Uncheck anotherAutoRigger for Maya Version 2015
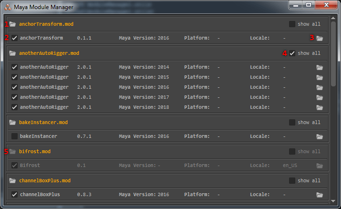The width and height of the screenshot is (341, 209). click(x=14, y=77)
